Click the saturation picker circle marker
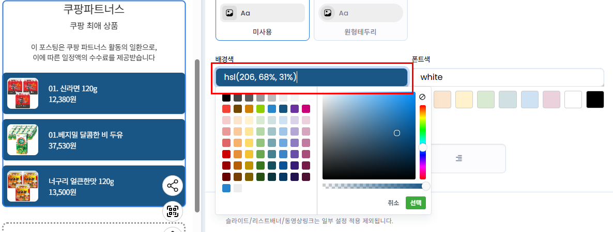The height and width of the screenshot is (232, 613). pyautogui.click(x=397, y=133)
